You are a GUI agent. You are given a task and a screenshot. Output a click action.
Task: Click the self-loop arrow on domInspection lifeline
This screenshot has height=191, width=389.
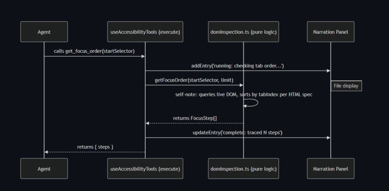pos(251,103)
